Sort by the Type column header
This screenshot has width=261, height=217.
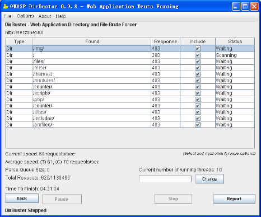[x=19, y=41]
